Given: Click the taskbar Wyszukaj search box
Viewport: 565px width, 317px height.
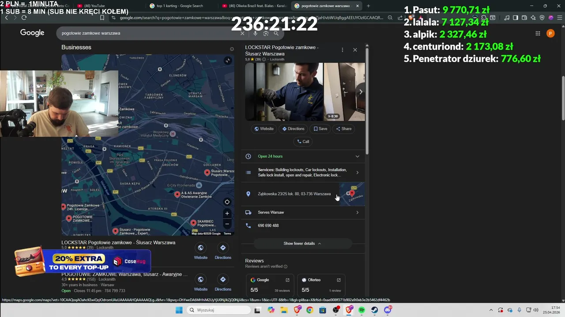Looking at the screenshot, I should [x=218, y=310].
